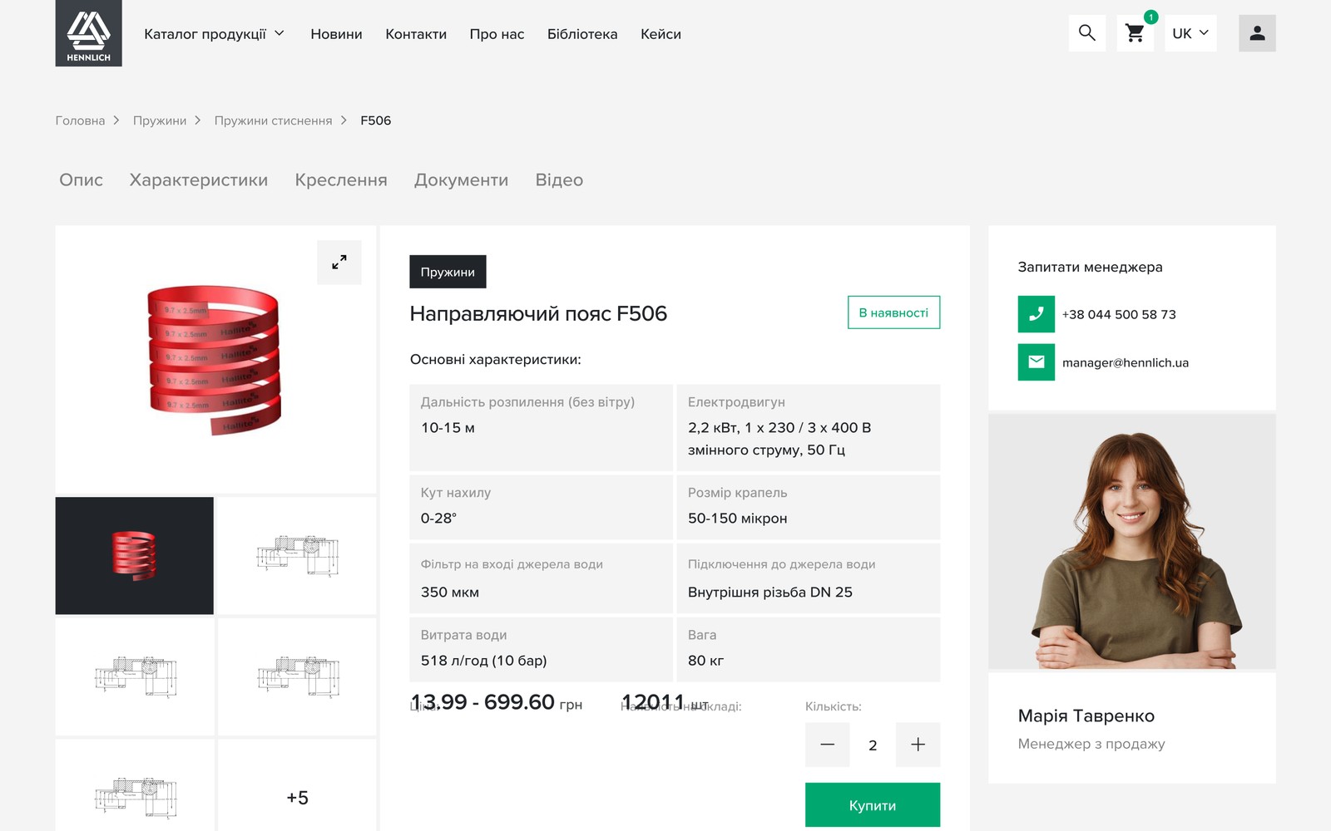
Task: Open Про нас menu item
Action: [497, 34]
